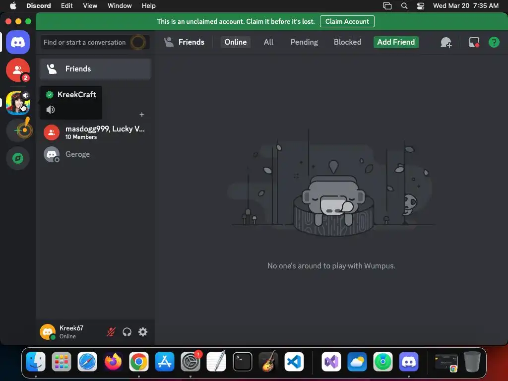Open Visual Studio Code from the Dock
The height and width of the screenshot is (381, 508).
pyautogui.click(x=294, y=362)
